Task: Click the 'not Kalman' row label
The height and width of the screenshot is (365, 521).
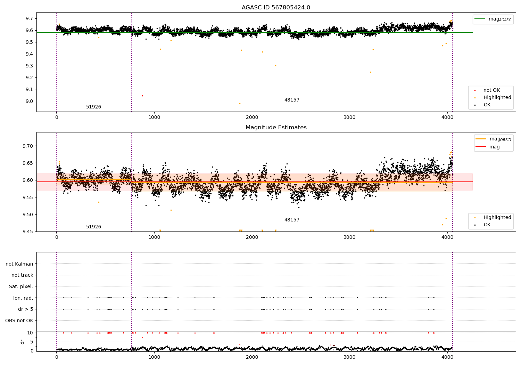Action: (19, 264)
